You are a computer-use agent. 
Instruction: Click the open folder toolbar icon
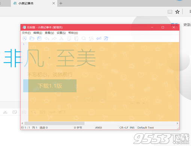[32, 39]
